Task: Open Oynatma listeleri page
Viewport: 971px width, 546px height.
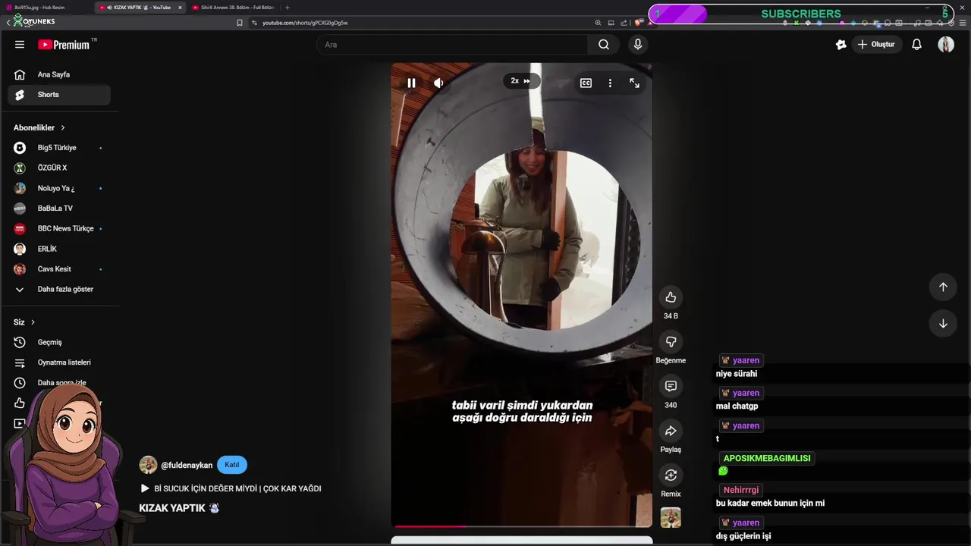Action: pos(59,362)
